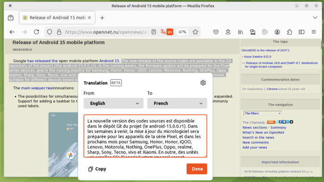This screenshot has width=324, height=182.
Task: Open translation settings gear icon
Action: (203, 83)
